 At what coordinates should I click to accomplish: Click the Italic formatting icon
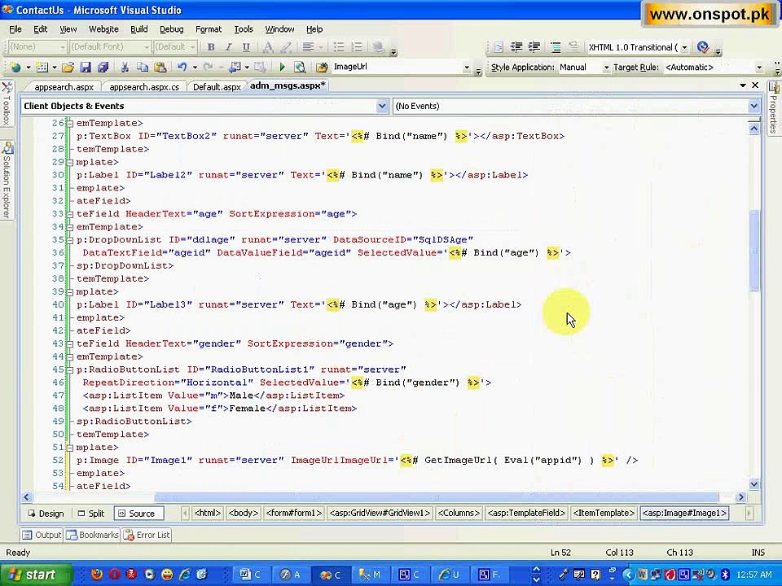coord(228,47)
